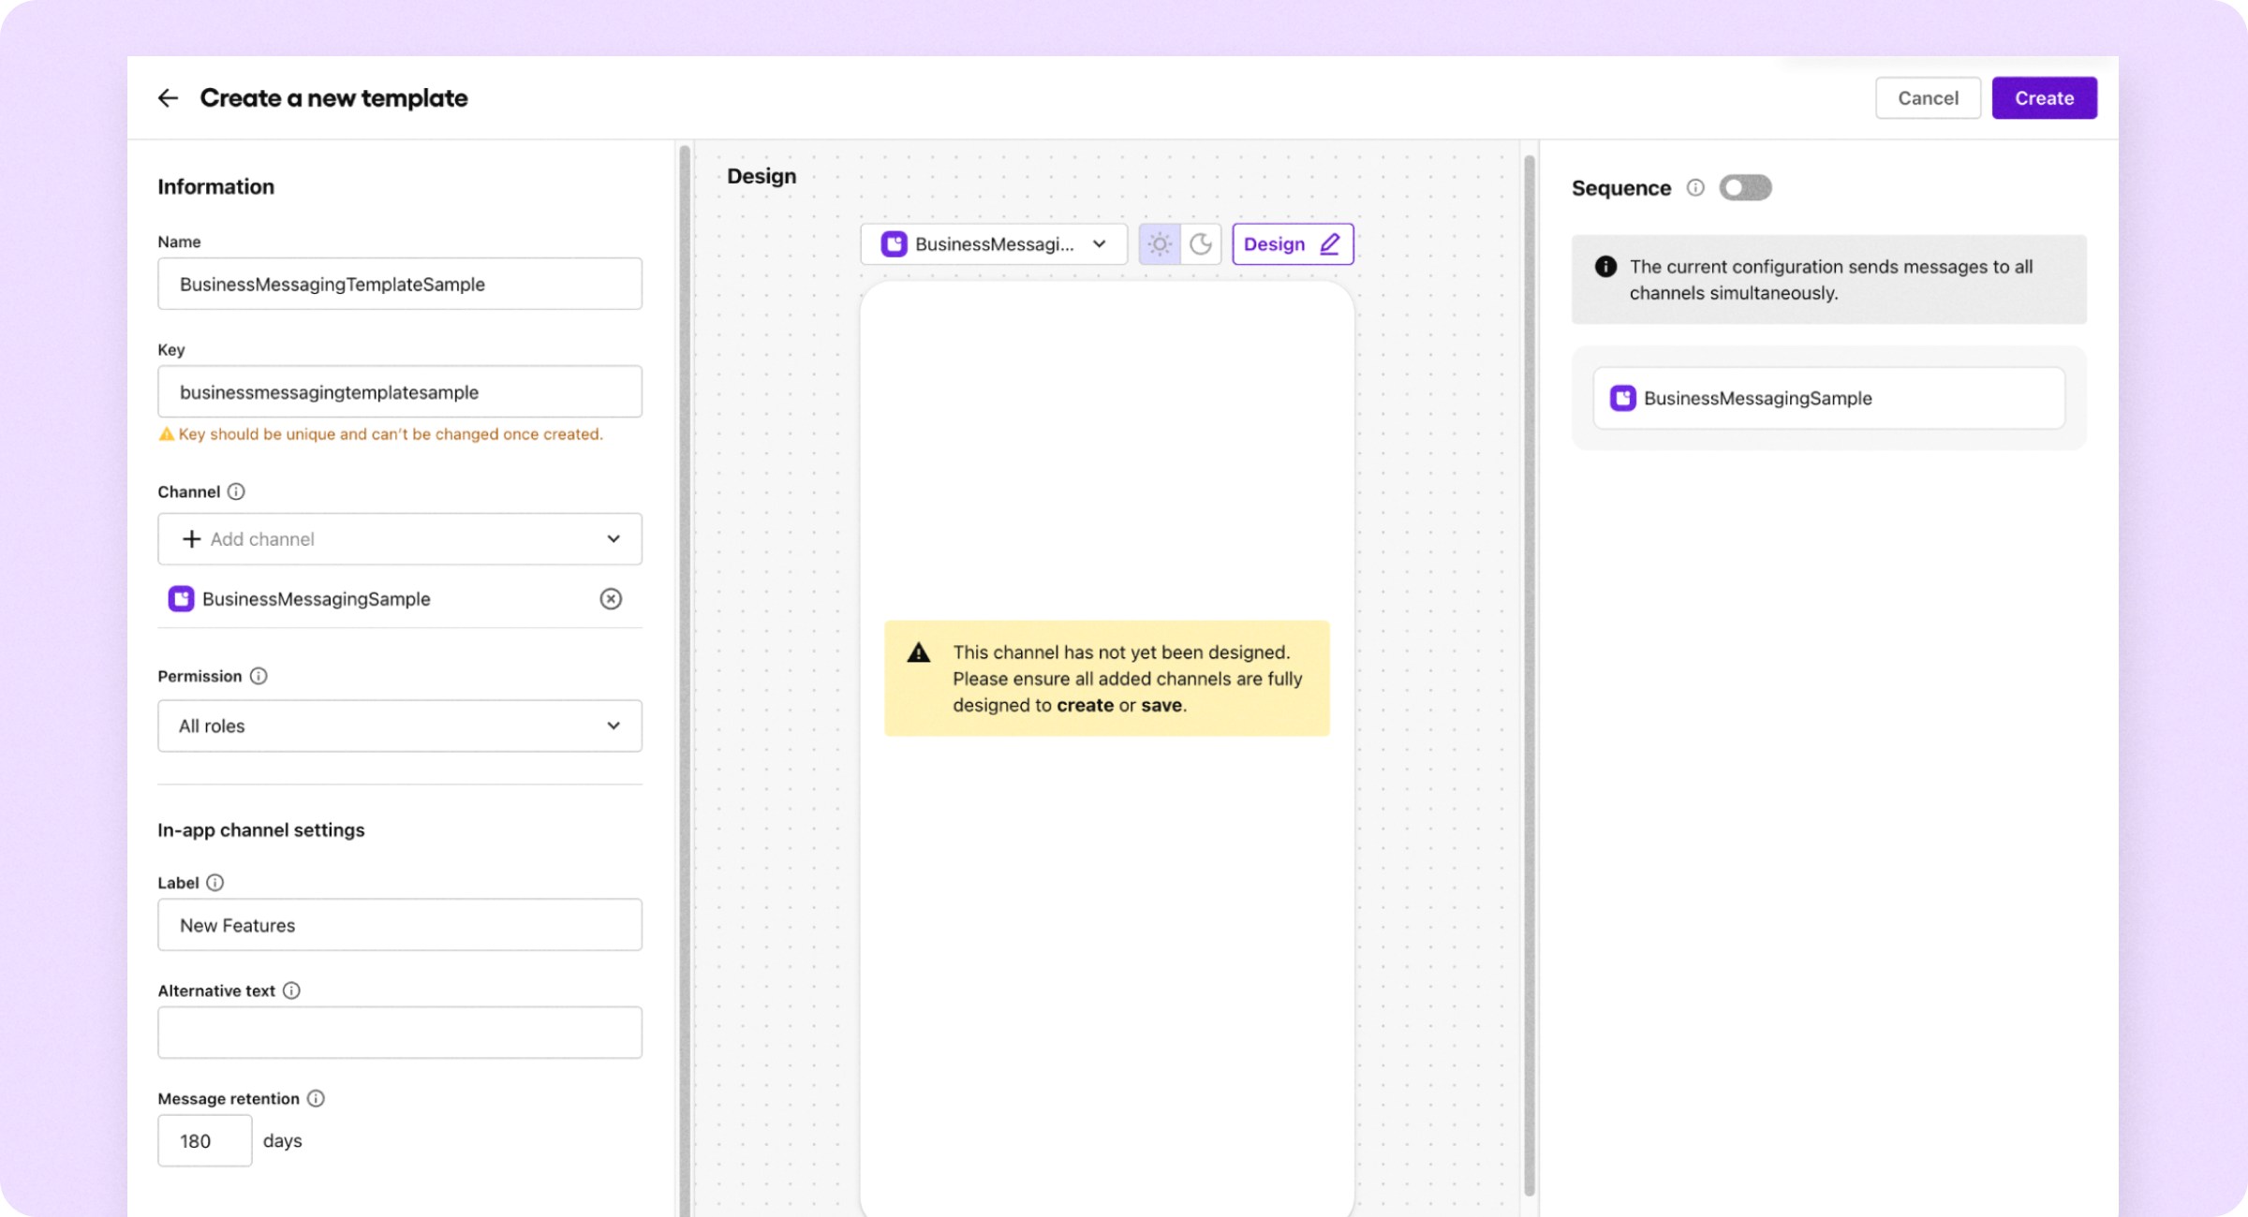Image resolution: width=2248 pixels, height=1217 pixels.
Task: Open the Add channel dropdown
Action: point(399,539)
